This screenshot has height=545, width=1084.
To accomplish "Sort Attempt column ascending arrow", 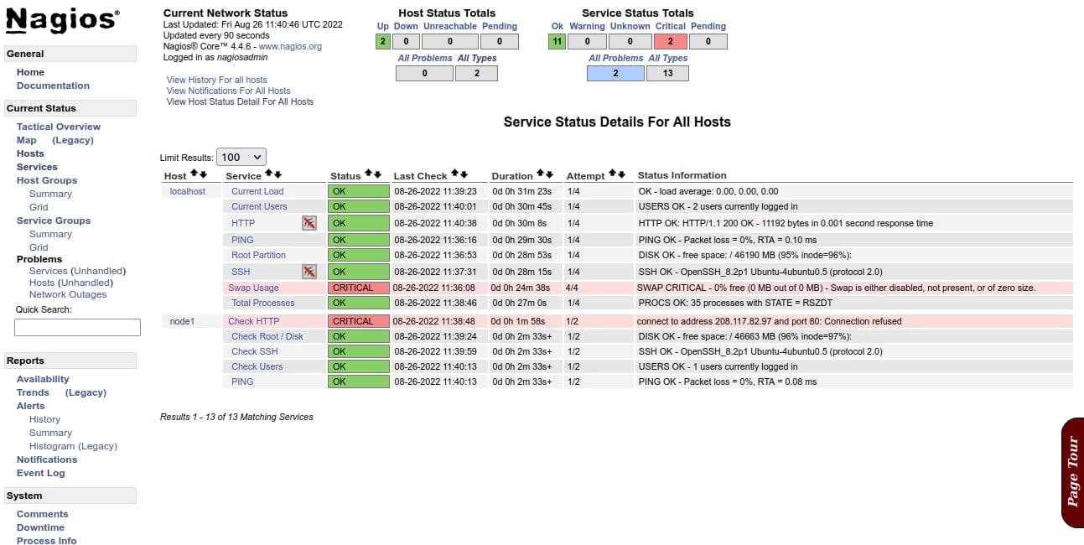I will pos(612,174).
